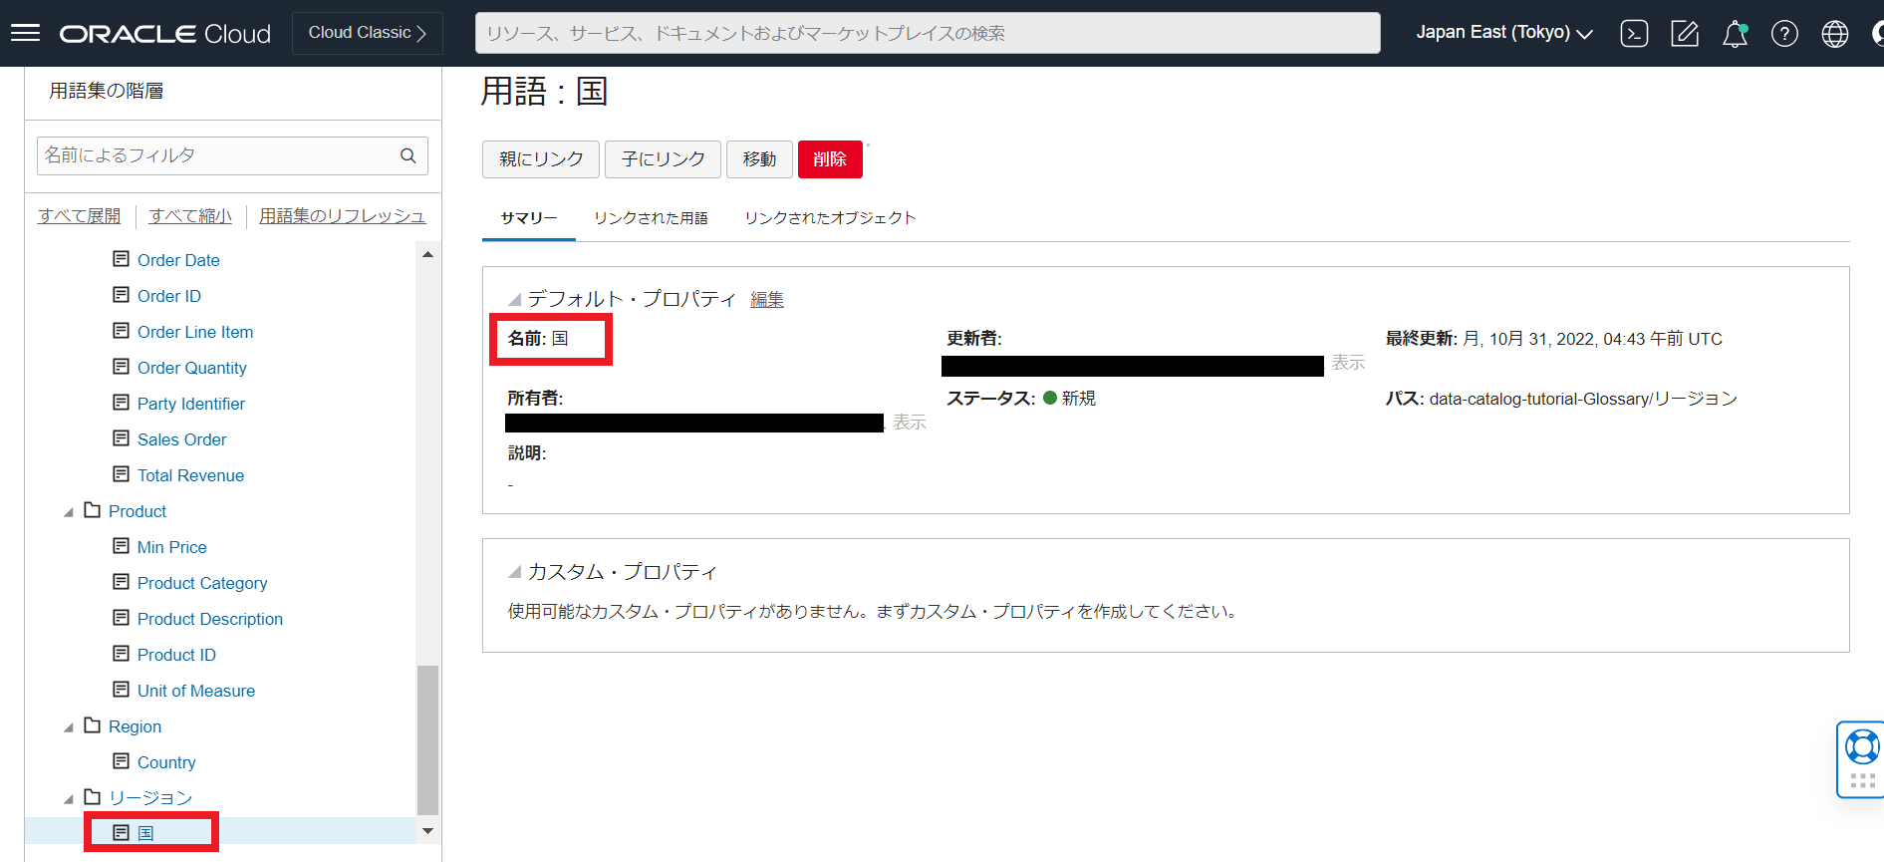This screenshot has height=862, width=1884.
Task: Select the Product Category term
Action: coord(202,583)
